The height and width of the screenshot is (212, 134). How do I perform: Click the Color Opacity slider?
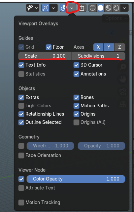pos(76,179)
